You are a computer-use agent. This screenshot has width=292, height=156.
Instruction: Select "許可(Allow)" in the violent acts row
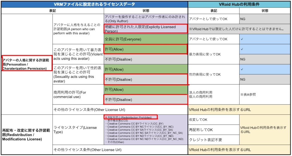point(145,49)
